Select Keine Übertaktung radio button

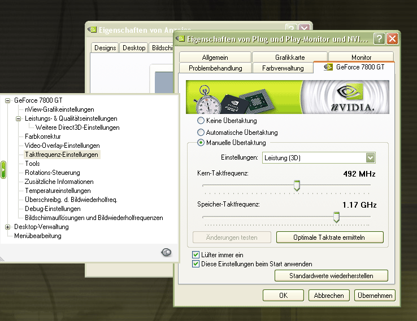click(x=201, y=121)
